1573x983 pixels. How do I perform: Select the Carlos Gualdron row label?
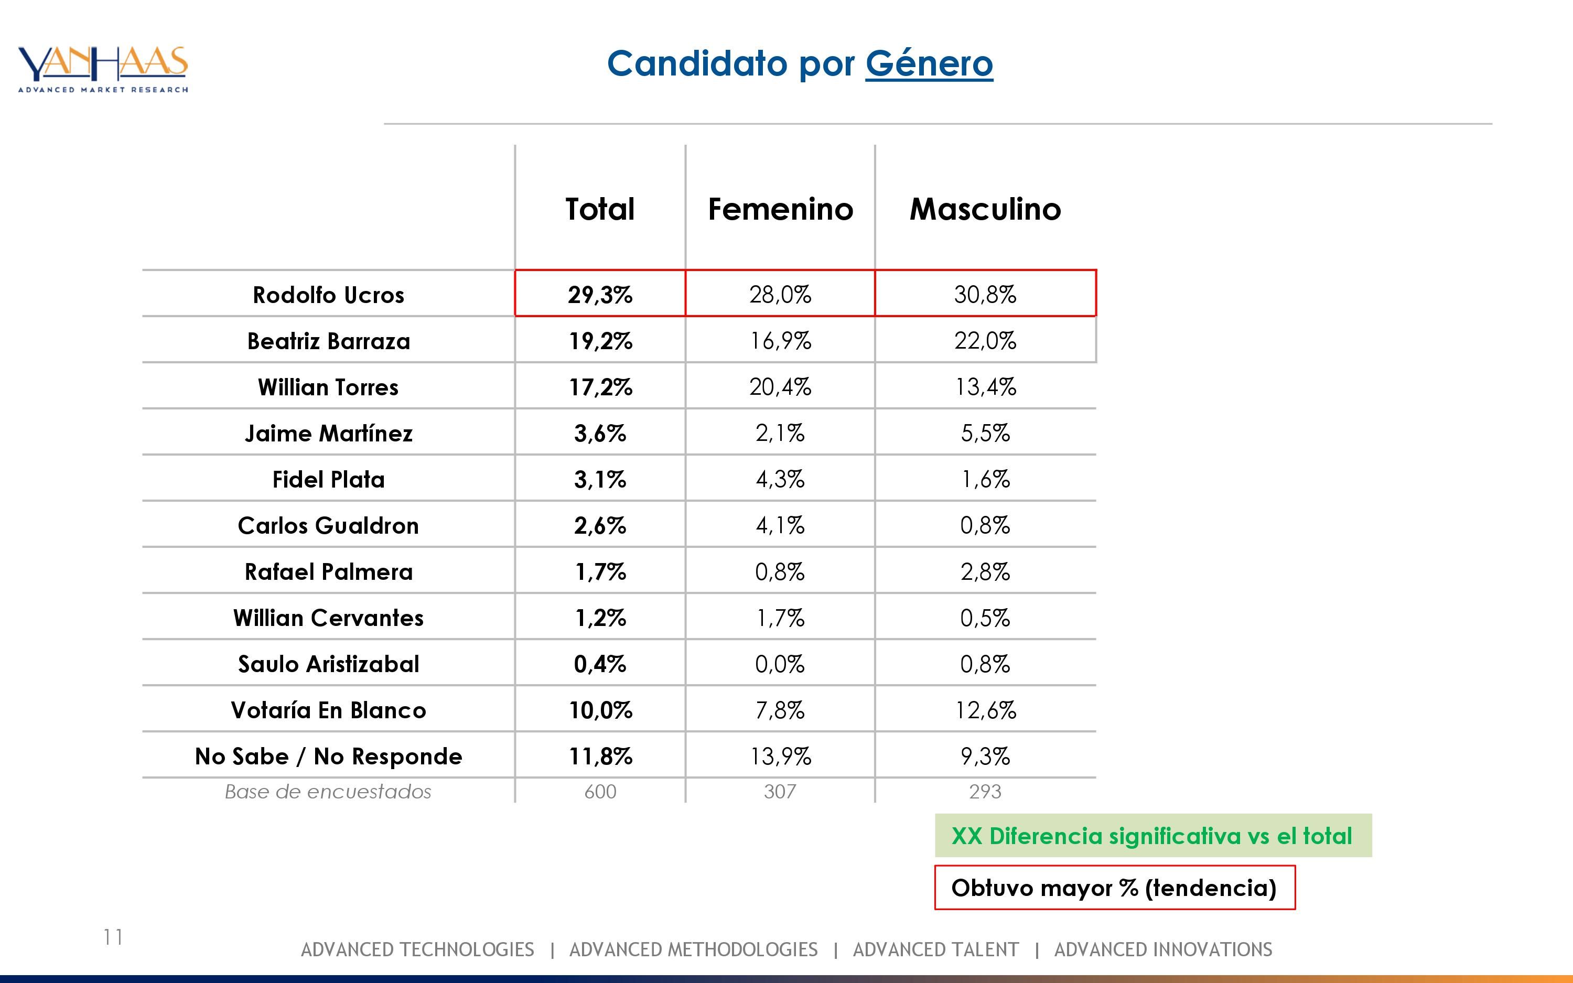[328, 525]
